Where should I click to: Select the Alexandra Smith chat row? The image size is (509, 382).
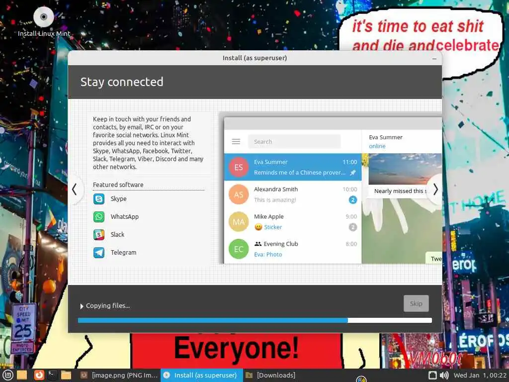tap(293, 194)
